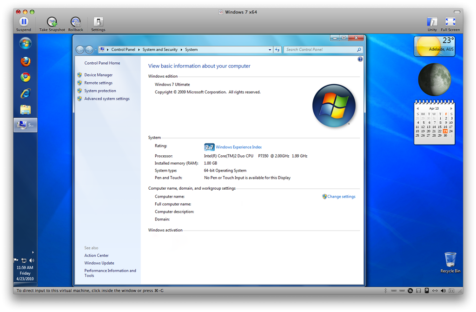Click the Control Panel breadcrumb
476x312 pixels.
[123, 49]
